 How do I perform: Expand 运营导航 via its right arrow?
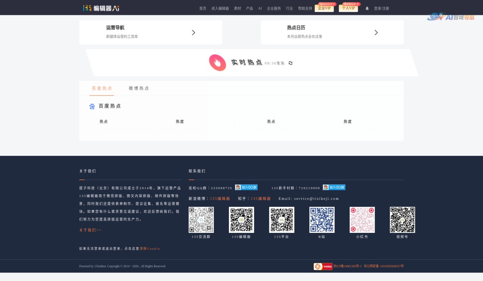pos(194,33)
